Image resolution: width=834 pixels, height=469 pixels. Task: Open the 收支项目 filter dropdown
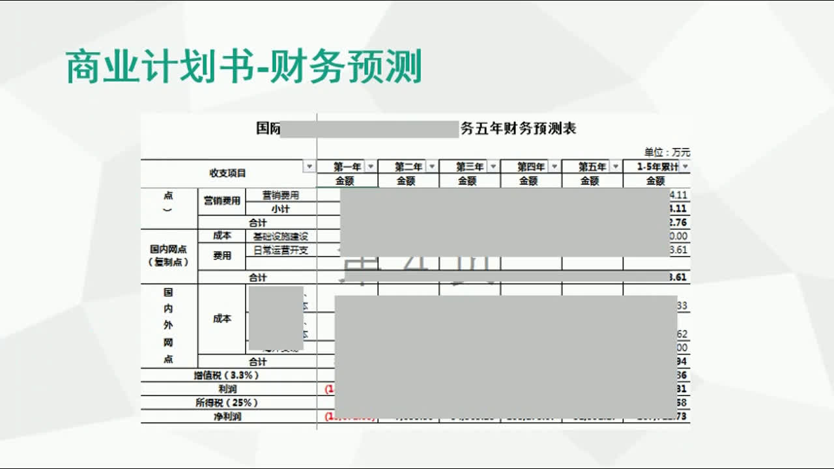(309, 167)
